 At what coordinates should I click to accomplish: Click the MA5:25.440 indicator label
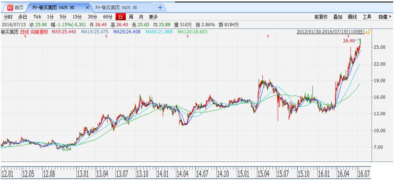click(64, 32)
